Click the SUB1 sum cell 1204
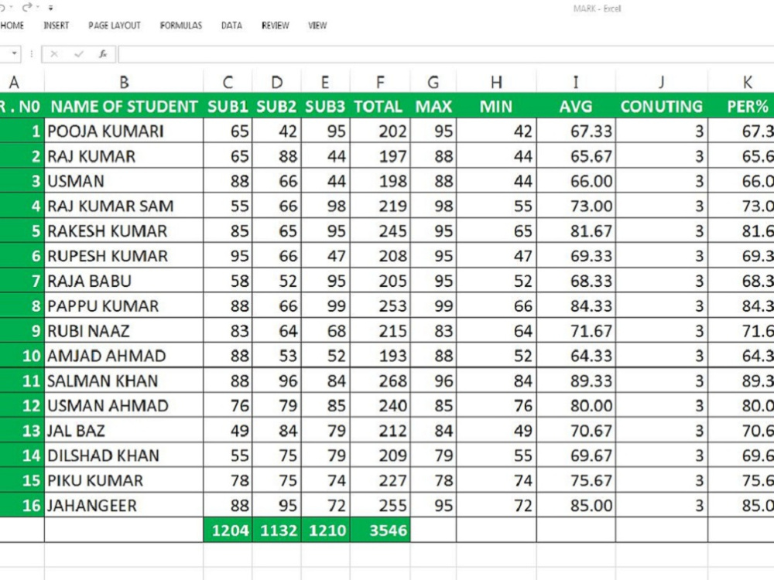Screen dimensions: 774x580 228,531
